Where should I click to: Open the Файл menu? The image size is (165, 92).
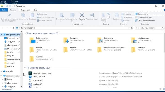tap(4, 10)
